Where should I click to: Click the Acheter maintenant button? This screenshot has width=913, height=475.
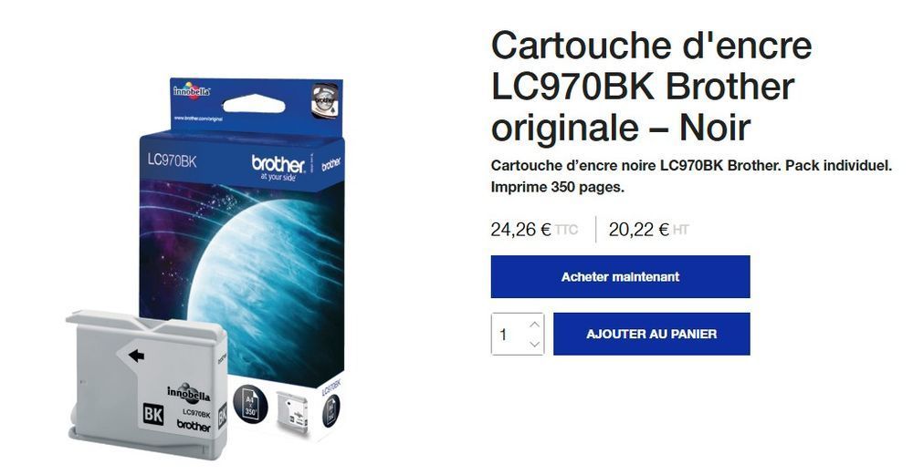click(x=620, y=277)
